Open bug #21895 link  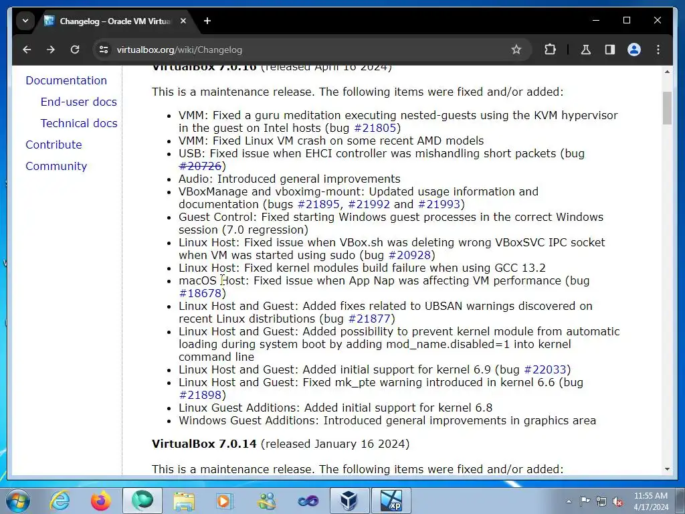tap(318, 204)
